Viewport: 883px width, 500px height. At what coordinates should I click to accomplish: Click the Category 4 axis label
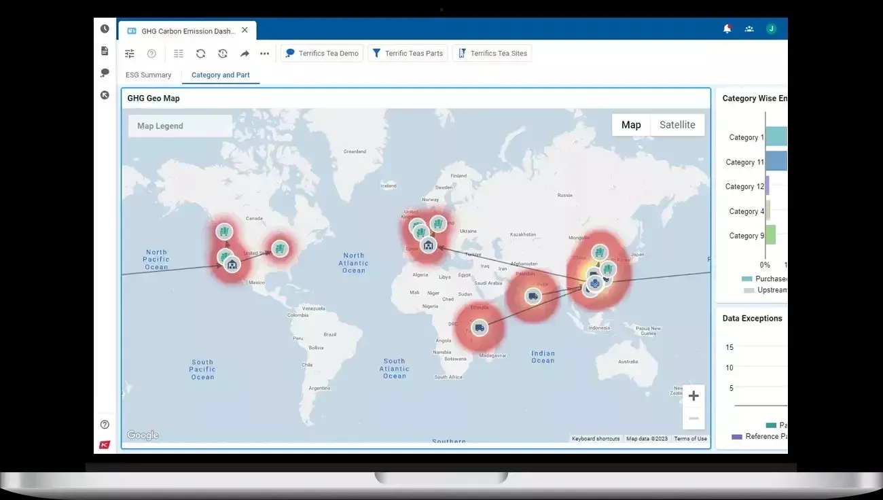746,211
